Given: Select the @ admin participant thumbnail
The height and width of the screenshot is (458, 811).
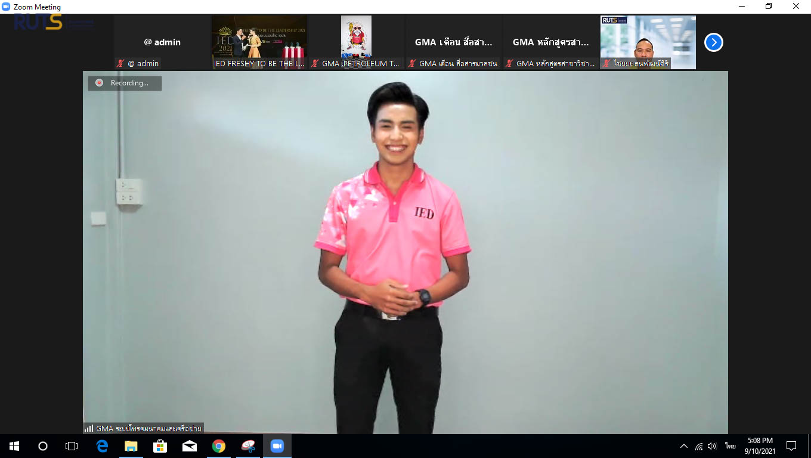Looking at the screenshot, I should point(162,42).
